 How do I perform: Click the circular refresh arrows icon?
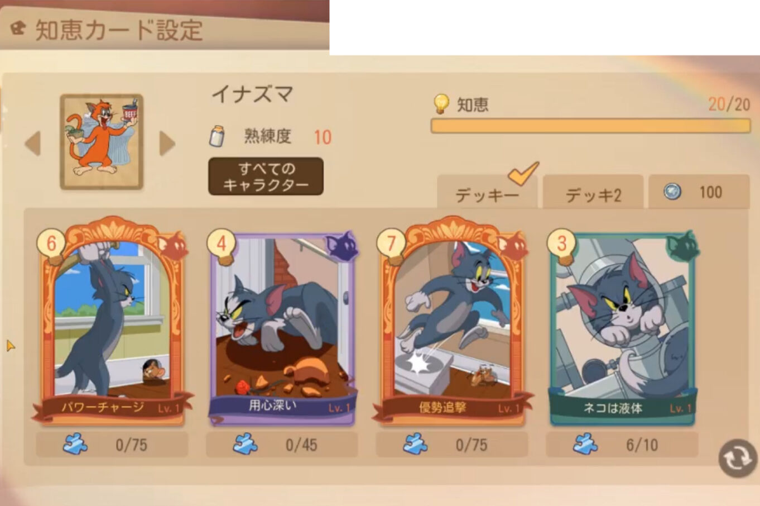coord(738,459)
